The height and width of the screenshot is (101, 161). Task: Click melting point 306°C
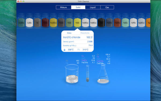point(71,50)
